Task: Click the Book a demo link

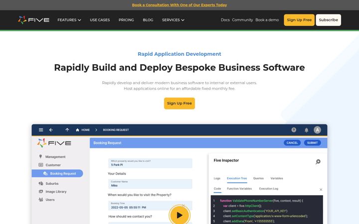Action: pos(267,20)
